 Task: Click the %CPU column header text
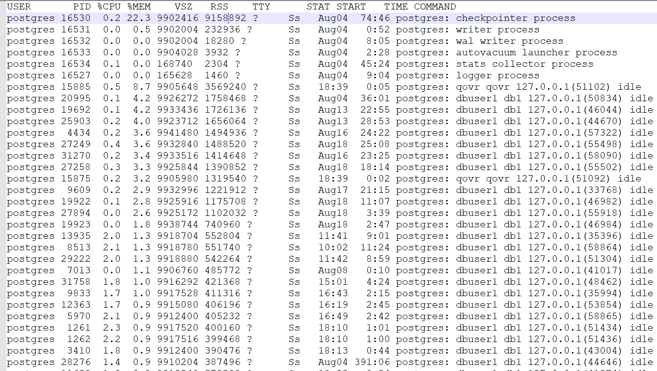click(109, 6)
